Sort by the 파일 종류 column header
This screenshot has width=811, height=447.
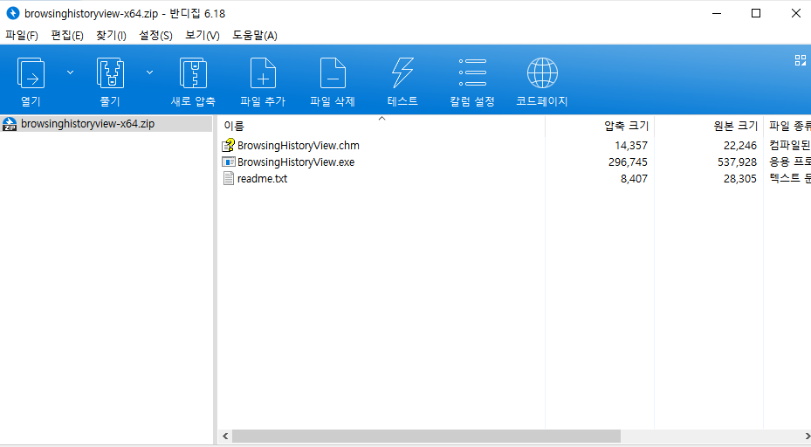pyautogui.click(x=787, y=126)
